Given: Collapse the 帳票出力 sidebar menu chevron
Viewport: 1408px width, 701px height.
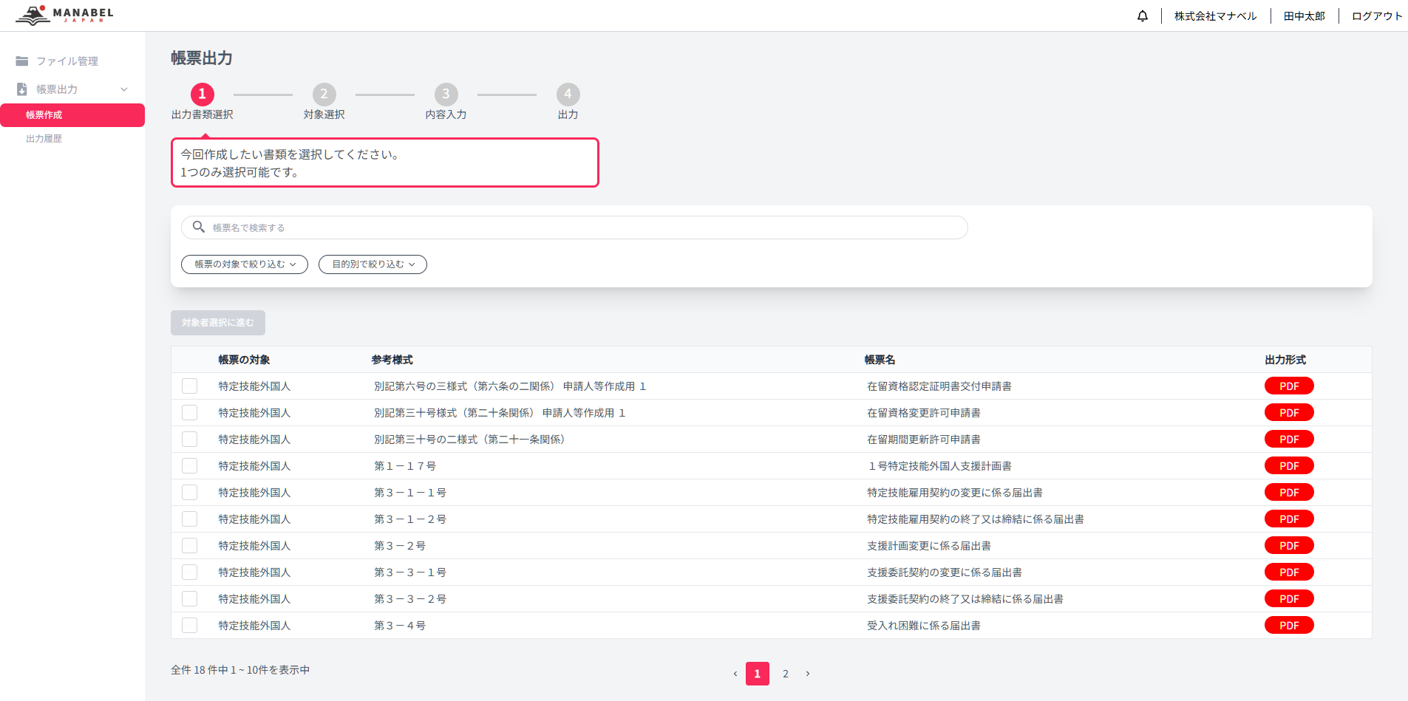Looking at the screenshot, I should pyautogui.click(x=124, y=89).
